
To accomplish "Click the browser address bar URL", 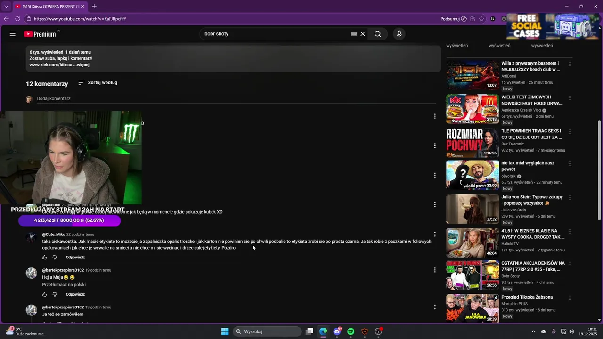I will pos(80,19).
